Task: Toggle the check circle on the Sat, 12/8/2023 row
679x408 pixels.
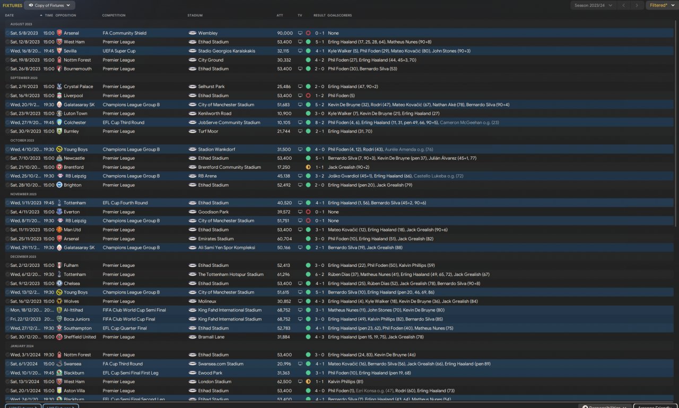Action: [7, 42]
